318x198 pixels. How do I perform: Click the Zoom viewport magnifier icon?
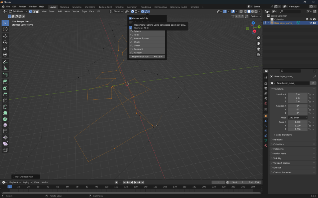(258, 38)
